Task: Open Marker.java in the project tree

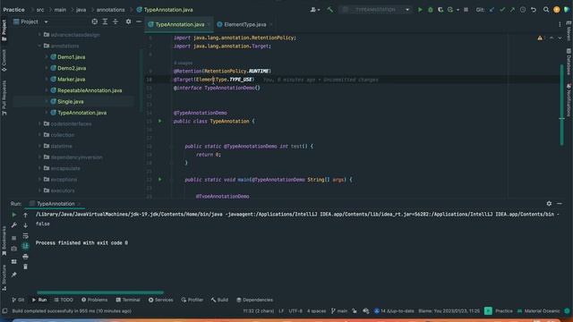Action: coord(72,80)
